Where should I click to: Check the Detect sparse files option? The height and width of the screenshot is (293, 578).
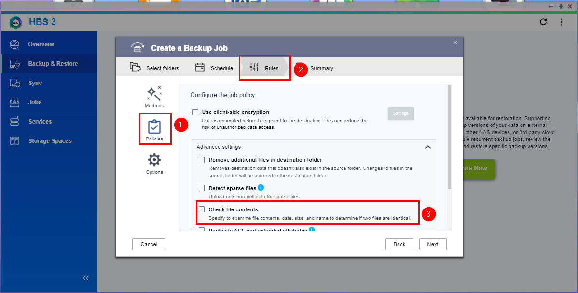click(x=202, y=188)
